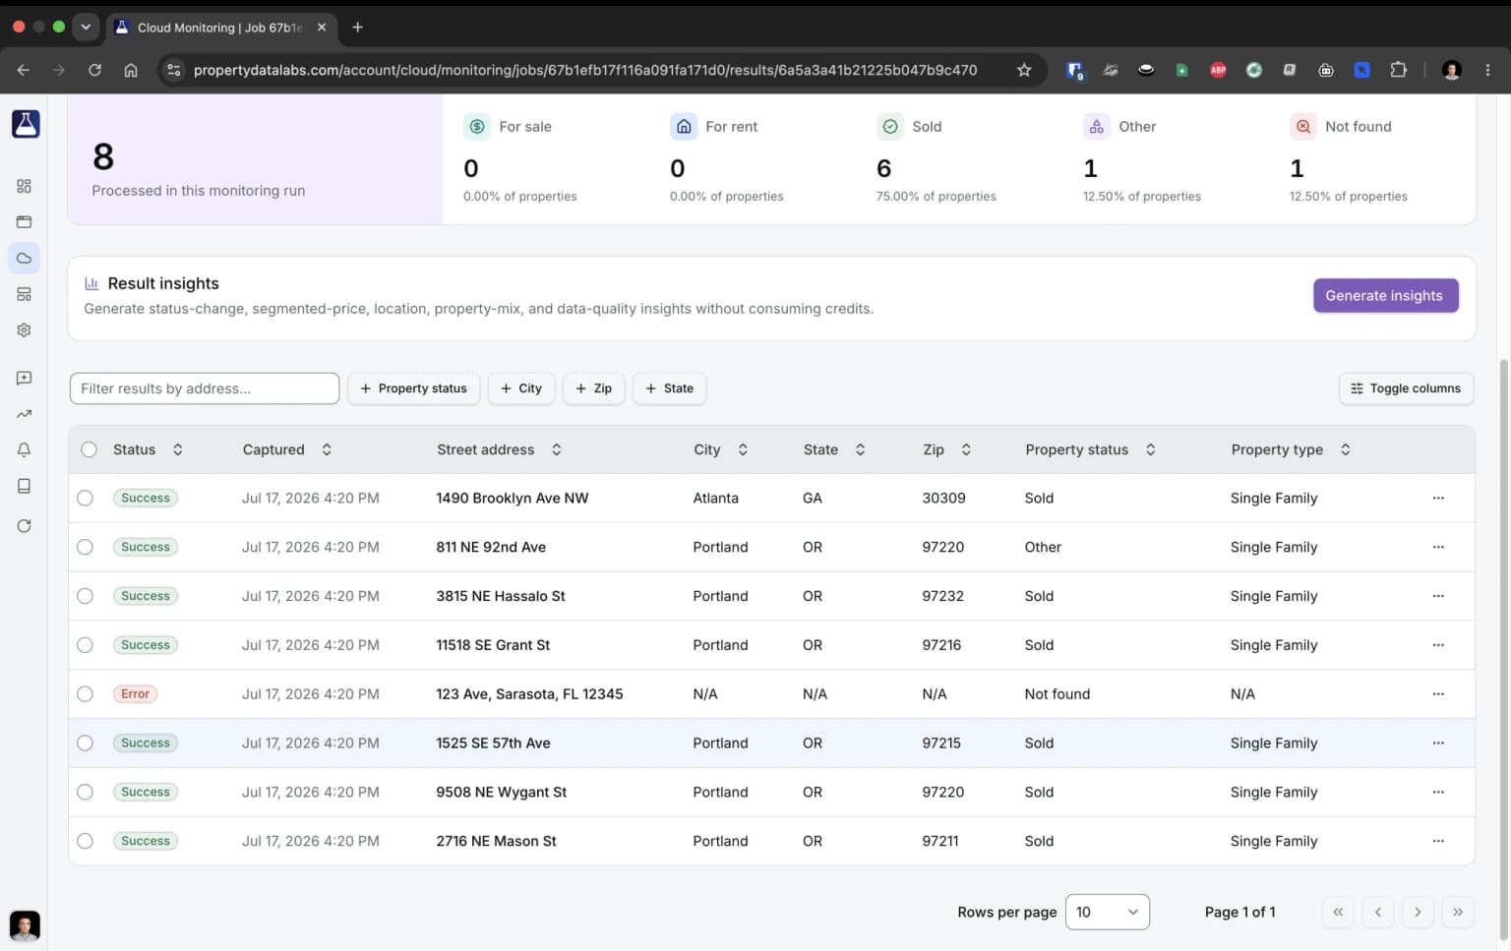Open the window/browser icon in sidebar
The height and width of the screenshot is (951, 1511).
point(24,222)
